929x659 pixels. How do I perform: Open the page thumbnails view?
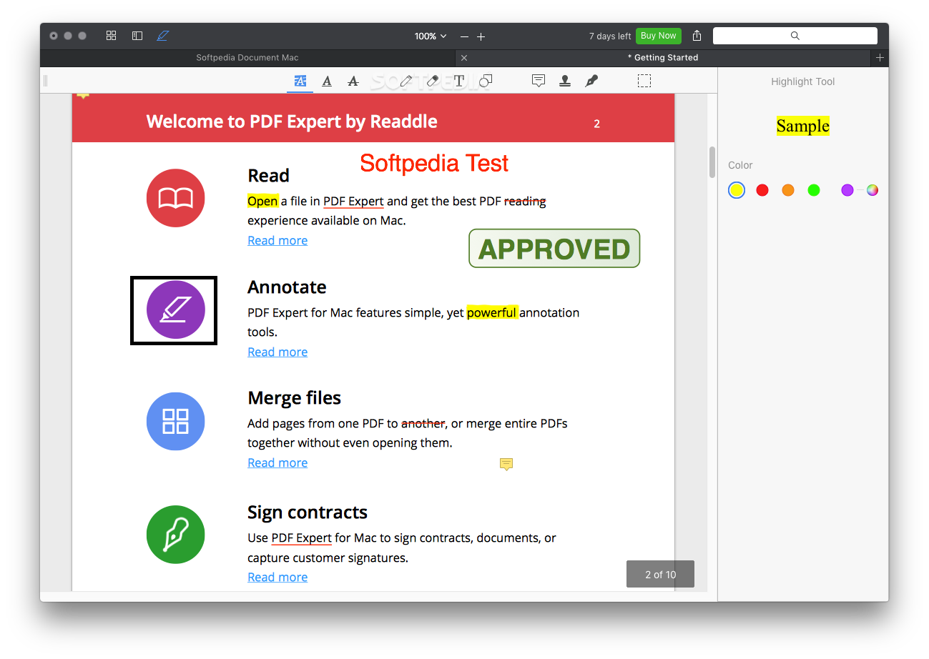[111, 35]
